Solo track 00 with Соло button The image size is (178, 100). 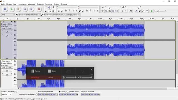click(x=10, y=28)
